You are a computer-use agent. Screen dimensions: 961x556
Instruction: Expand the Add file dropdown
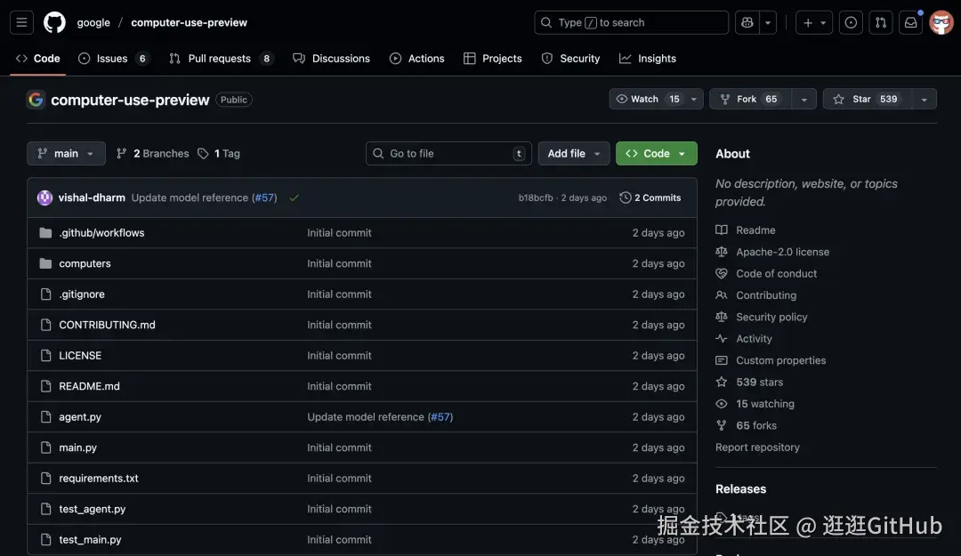[x=574, y=154]
